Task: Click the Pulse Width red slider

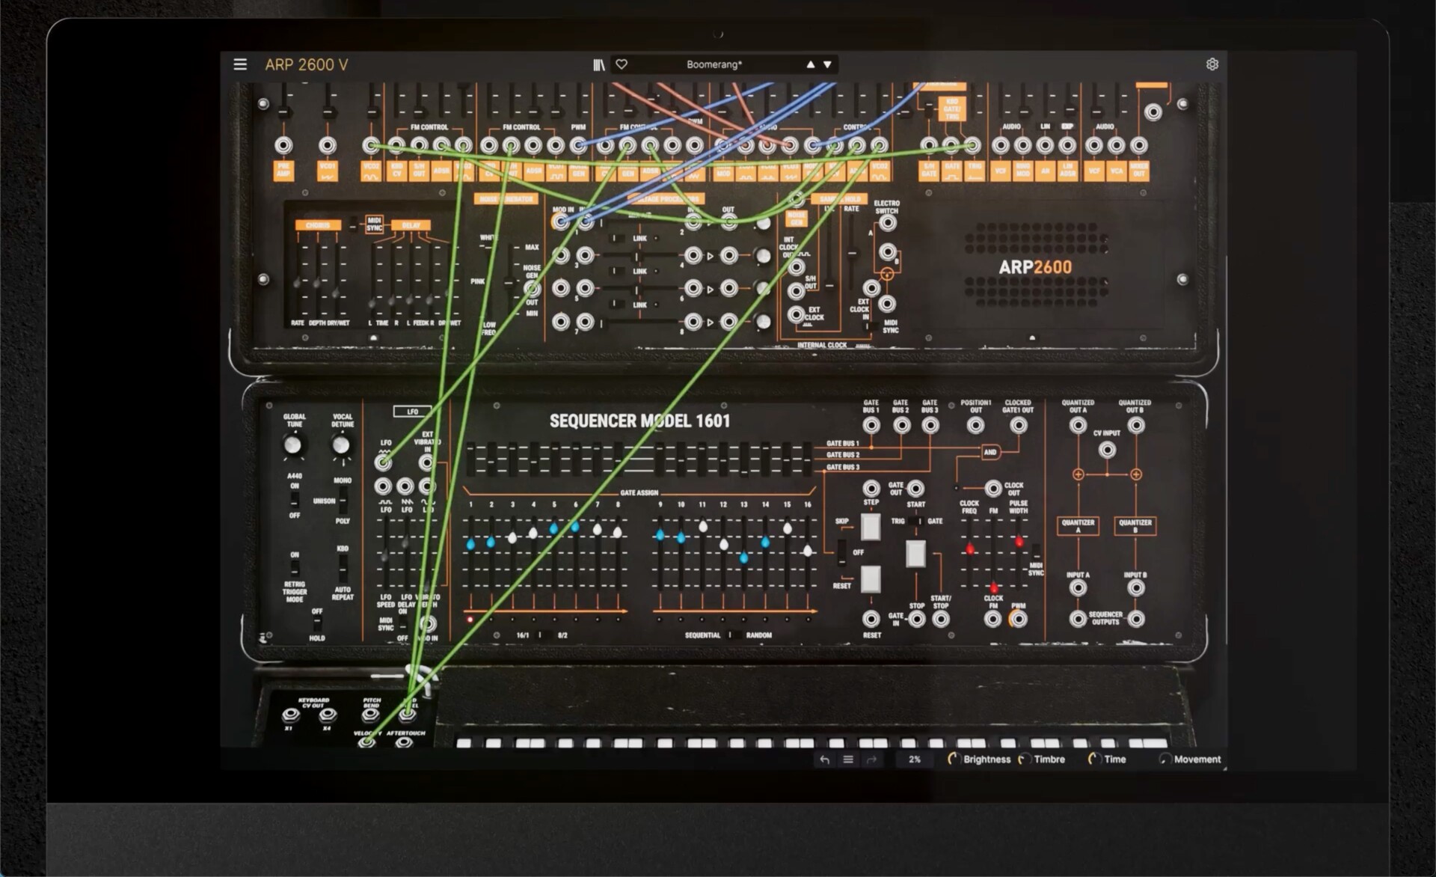Action: click(1019, 541)
